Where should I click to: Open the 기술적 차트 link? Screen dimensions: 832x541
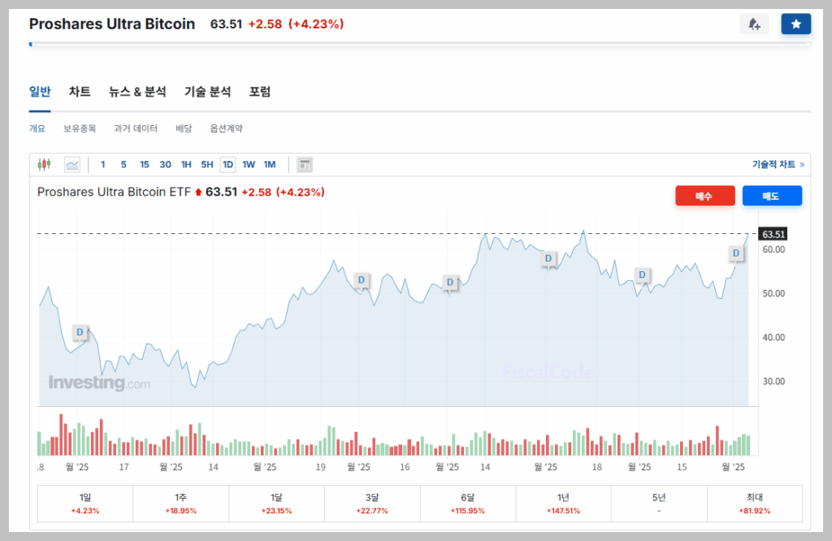click(778, 164)
